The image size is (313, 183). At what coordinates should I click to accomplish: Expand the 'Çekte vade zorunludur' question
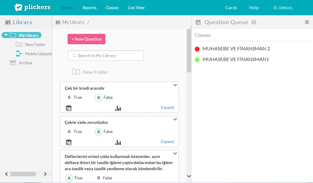167,142
